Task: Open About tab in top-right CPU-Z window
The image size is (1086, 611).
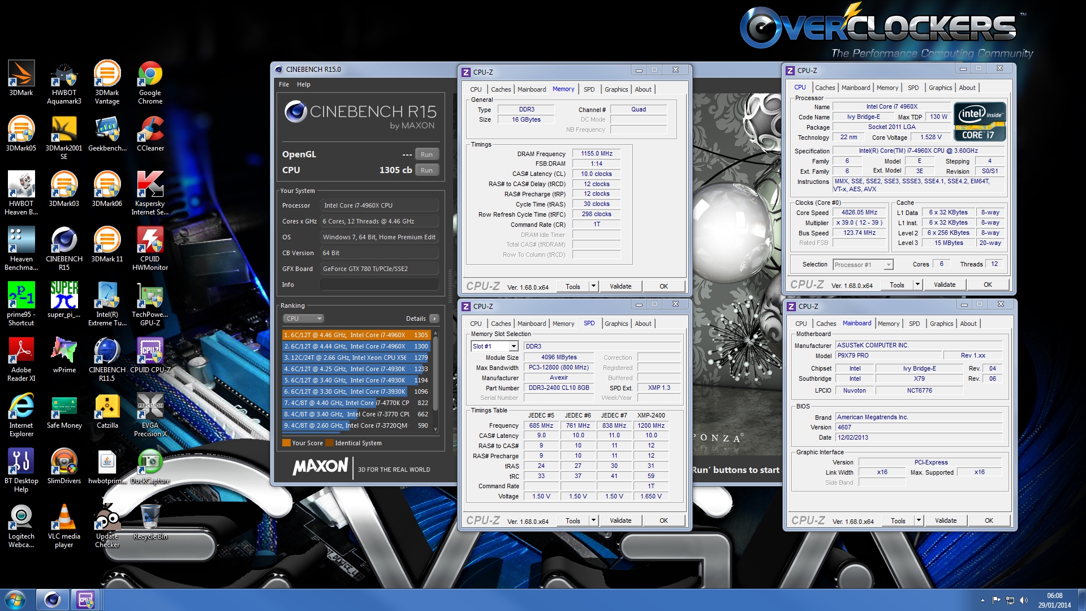Action: point(967,88)
